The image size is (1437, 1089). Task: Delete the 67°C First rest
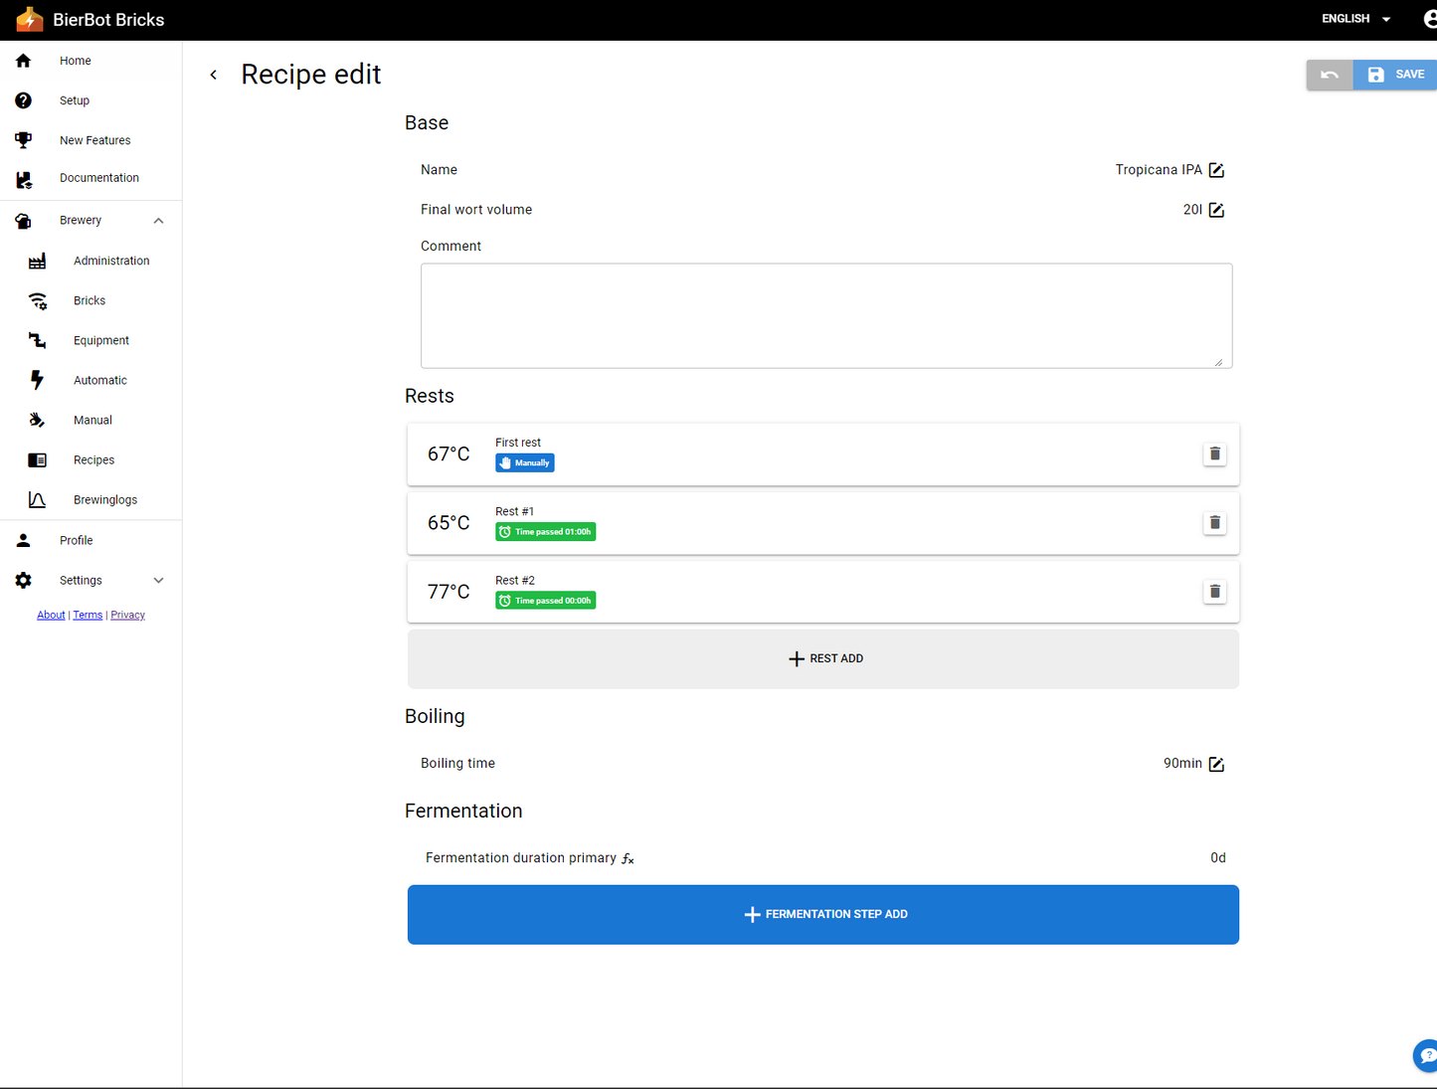click(1214, 454)
